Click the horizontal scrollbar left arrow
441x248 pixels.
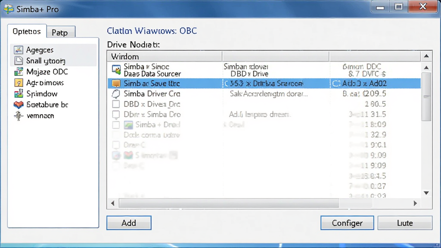[113, 203]
